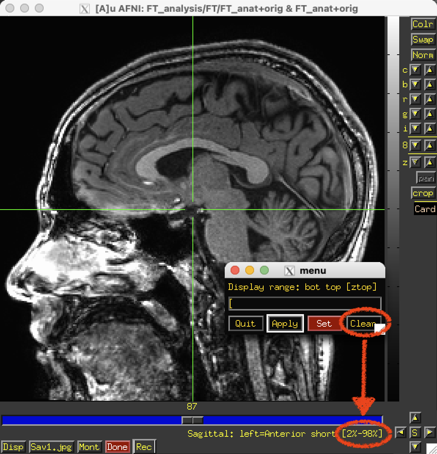Click Apply in the display range menu

pos(285,324)
